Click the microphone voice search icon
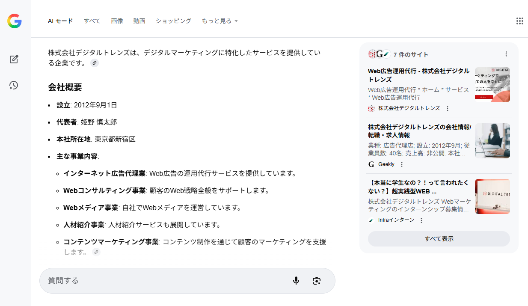This screenshot has width=528, height=306. [296, 281]
